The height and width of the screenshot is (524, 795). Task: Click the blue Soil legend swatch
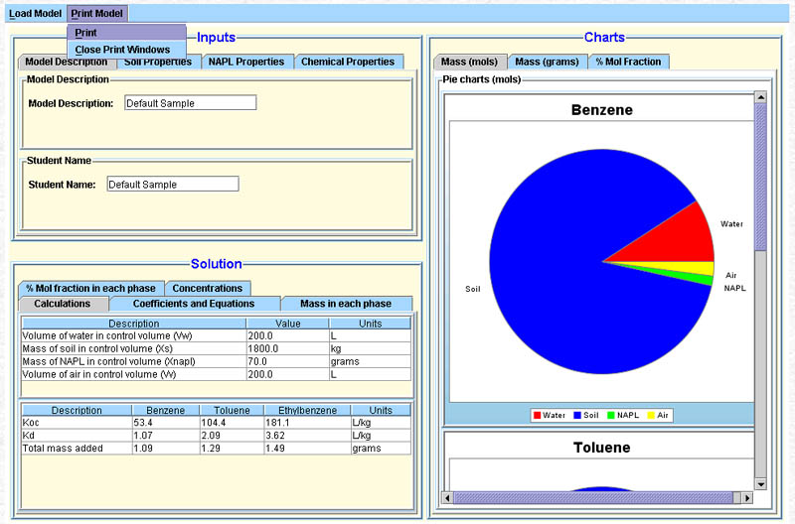tap(577, 415)
